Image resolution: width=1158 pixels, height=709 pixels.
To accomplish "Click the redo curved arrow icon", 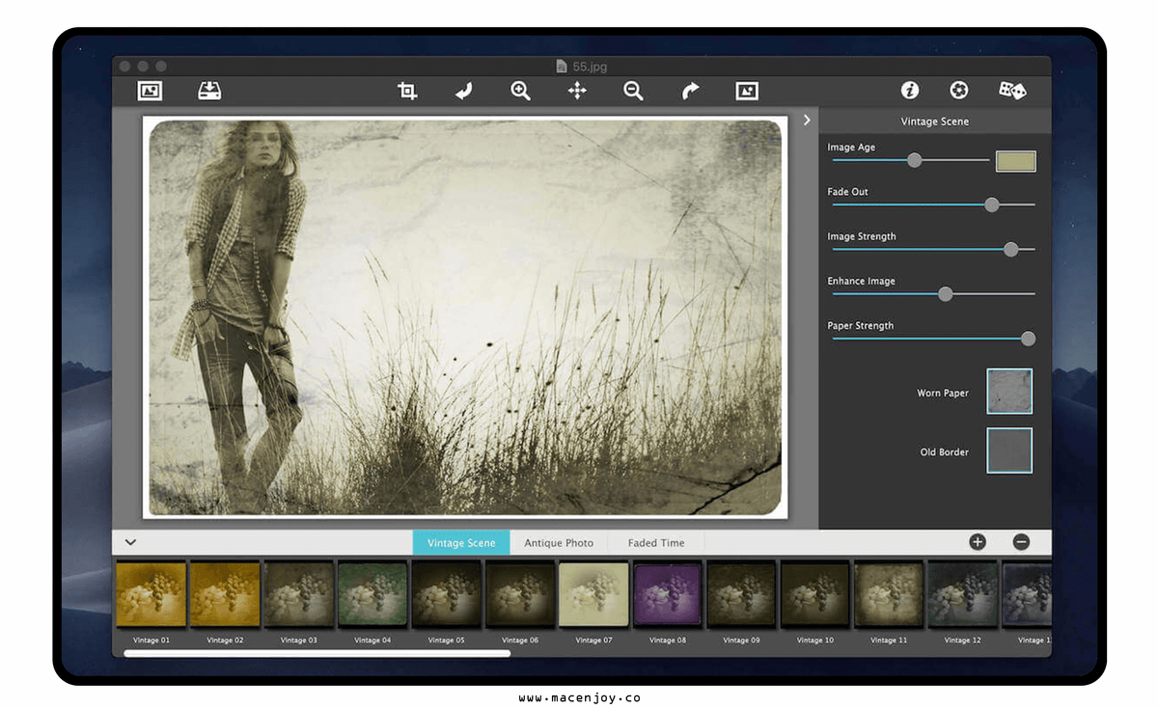I will (690, 91).
